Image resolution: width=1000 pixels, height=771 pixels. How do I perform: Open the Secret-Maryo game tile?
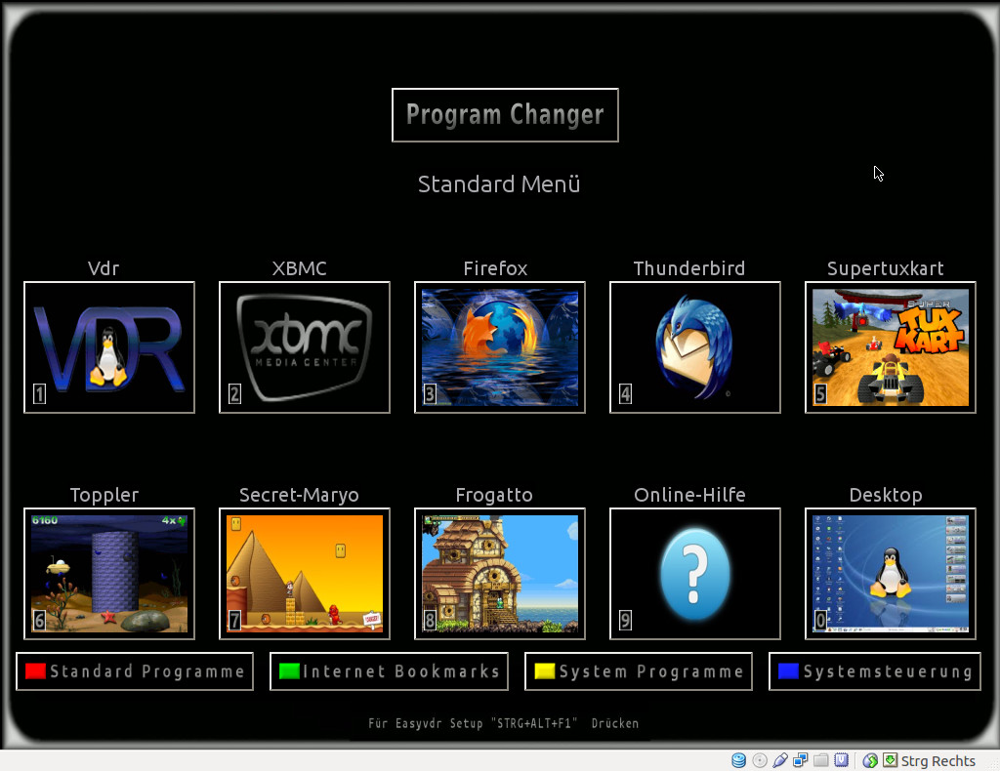[x=305, y=574]
